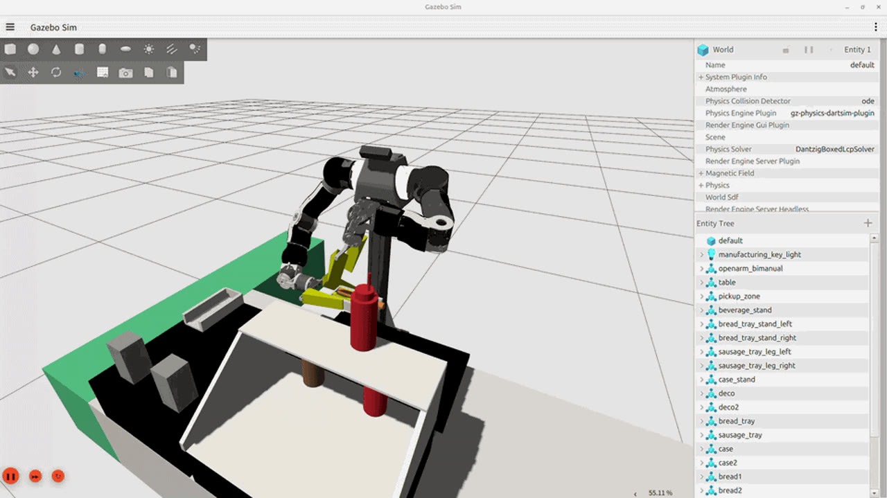Insert a box shape
Viewport: 887px width, 498px height.
click(x=10, y=49)
